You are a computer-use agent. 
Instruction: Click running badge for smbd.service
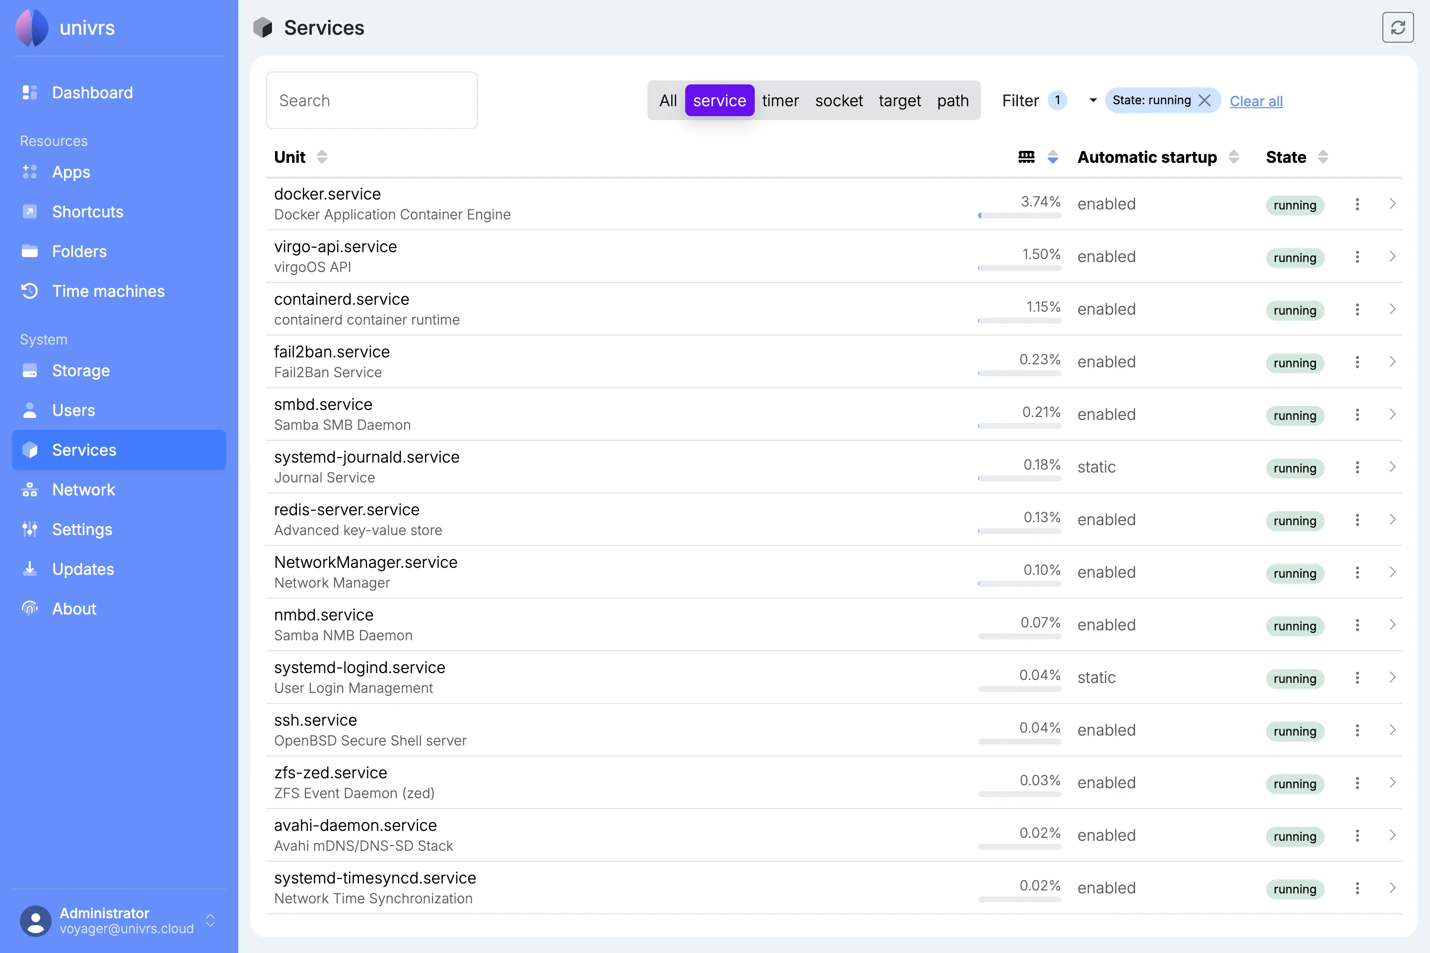1295,416
